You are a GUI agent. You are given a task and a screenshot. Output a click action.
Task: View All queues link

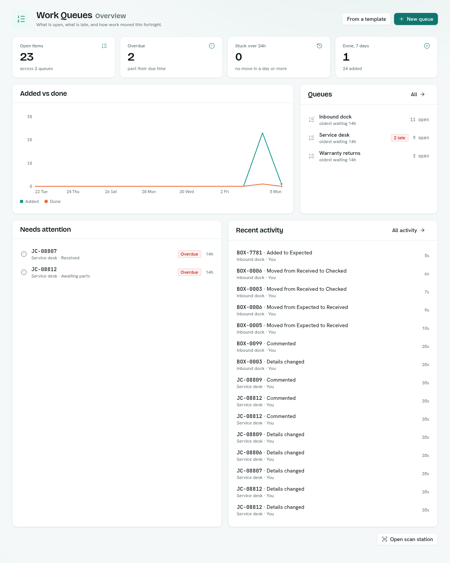pos(418,94)
